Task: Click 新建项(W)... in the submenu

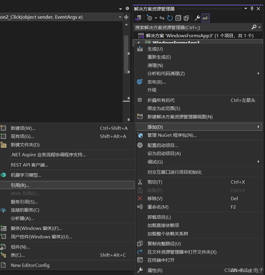Action: click(23, 128)
